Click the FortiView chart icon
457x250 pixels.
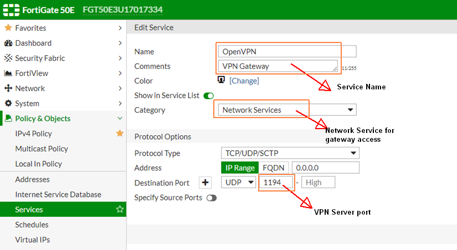point(8,73)
